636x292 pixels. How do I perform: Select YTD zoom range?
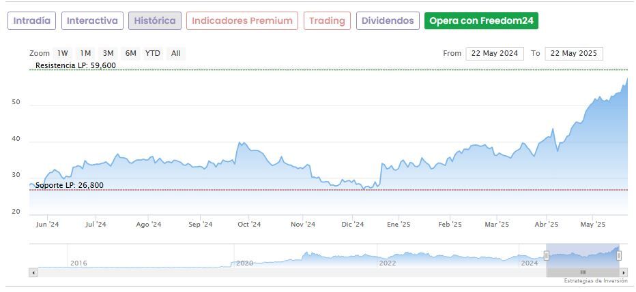(153, 53)
